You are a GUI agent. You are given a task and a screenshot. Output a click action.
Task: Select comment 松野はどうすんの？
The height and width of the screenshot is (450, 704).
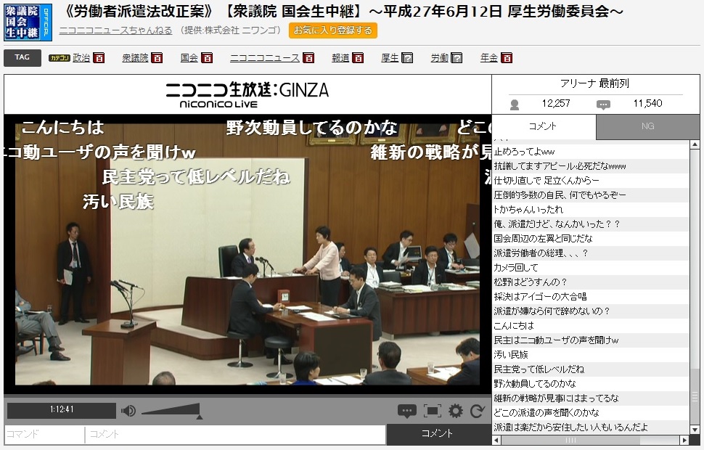click(590, 282)
